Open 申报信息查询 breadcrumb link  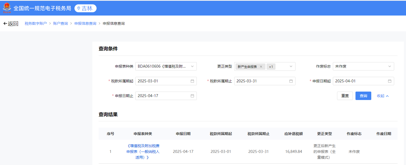point(85,23)
